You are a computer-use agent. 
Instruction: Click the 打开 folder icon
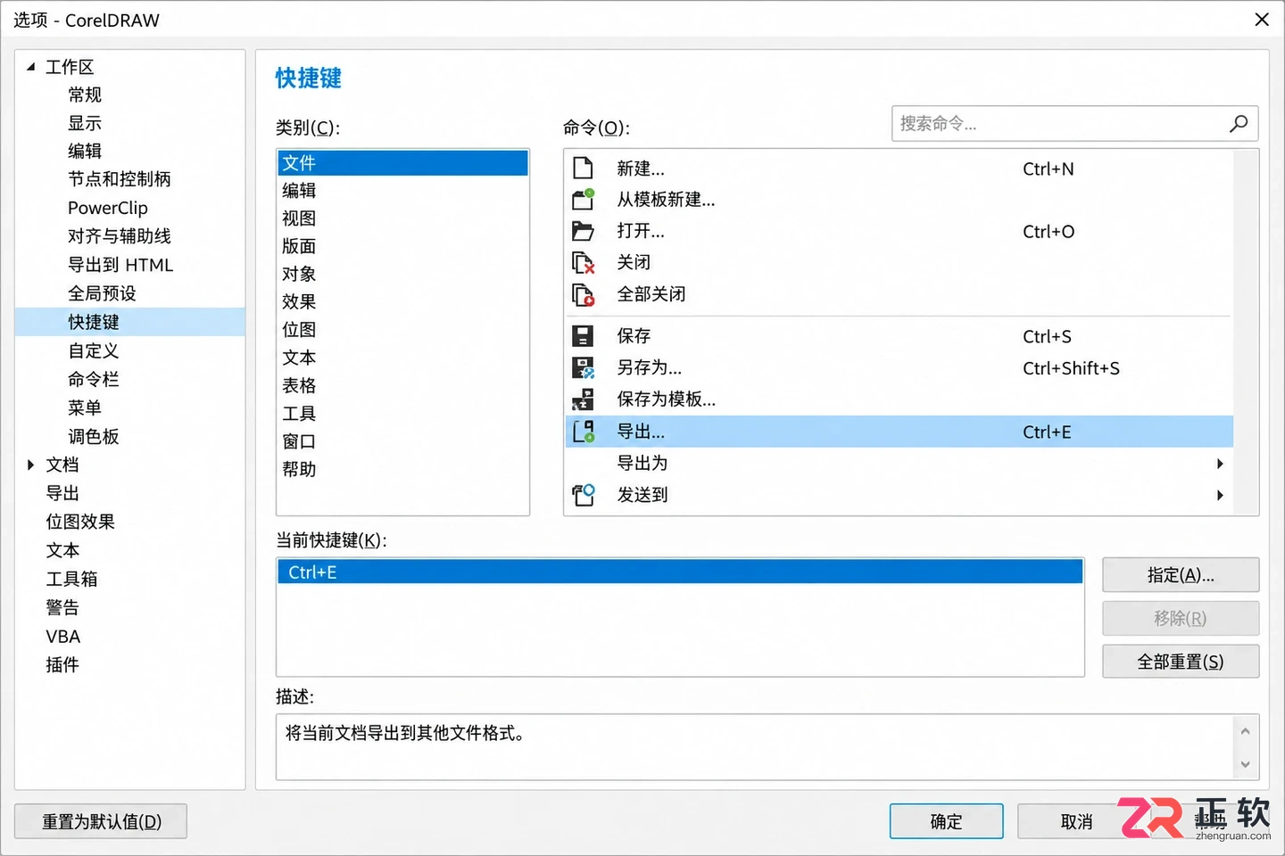pos(583,231)
